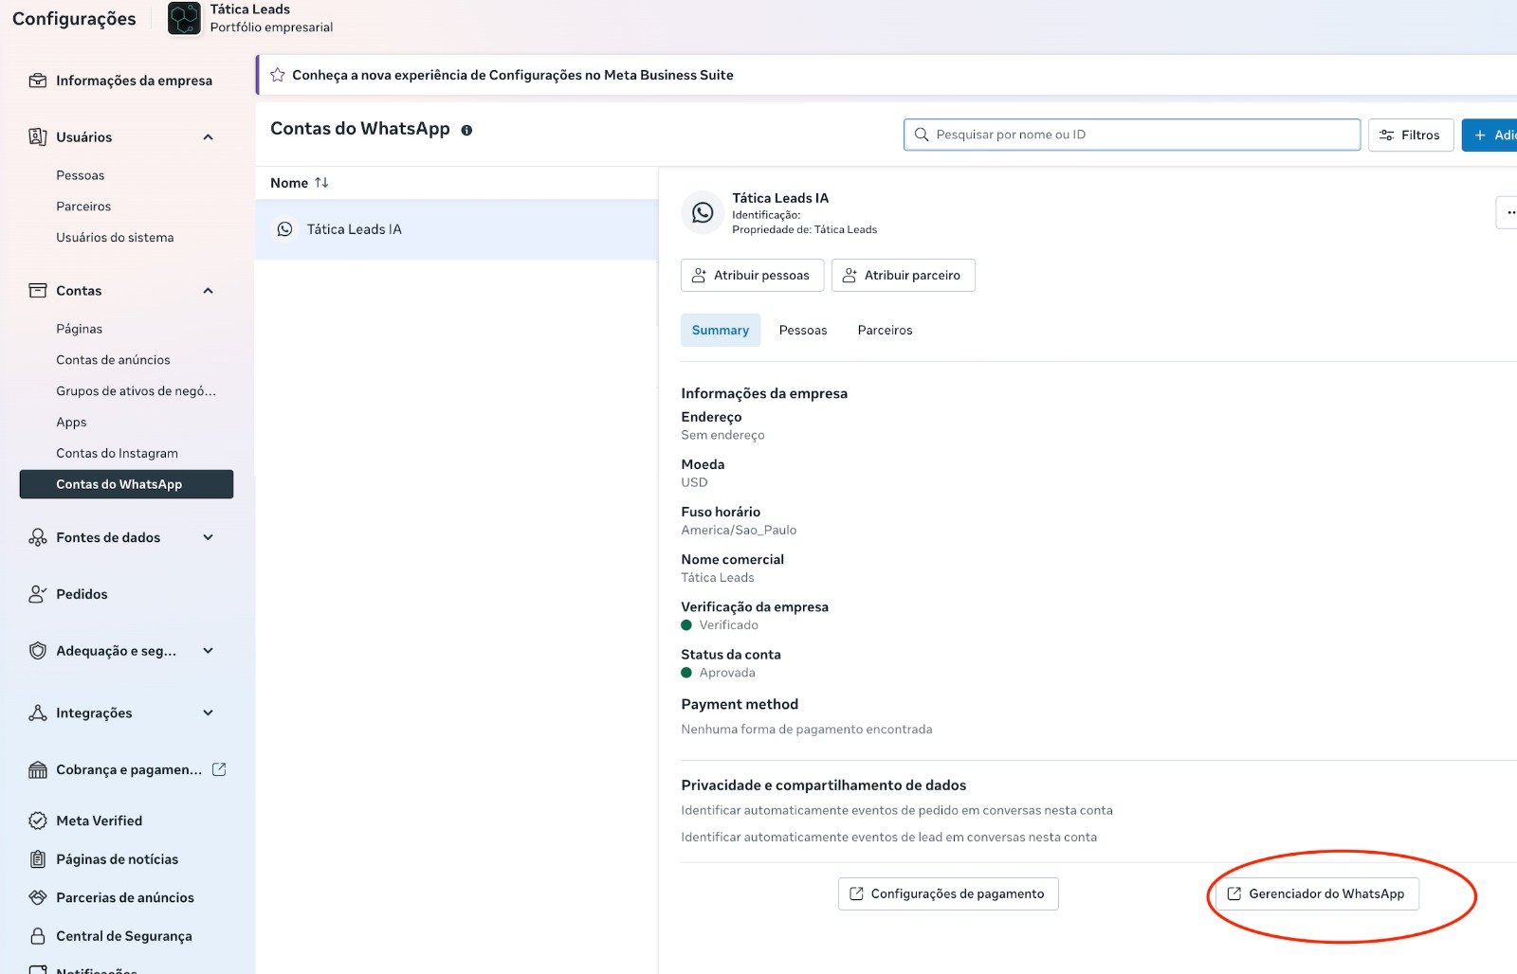Focus the Pesquisar por nome ou ID field
This screenshot has height=974, width=1517.
(1132, 135)
